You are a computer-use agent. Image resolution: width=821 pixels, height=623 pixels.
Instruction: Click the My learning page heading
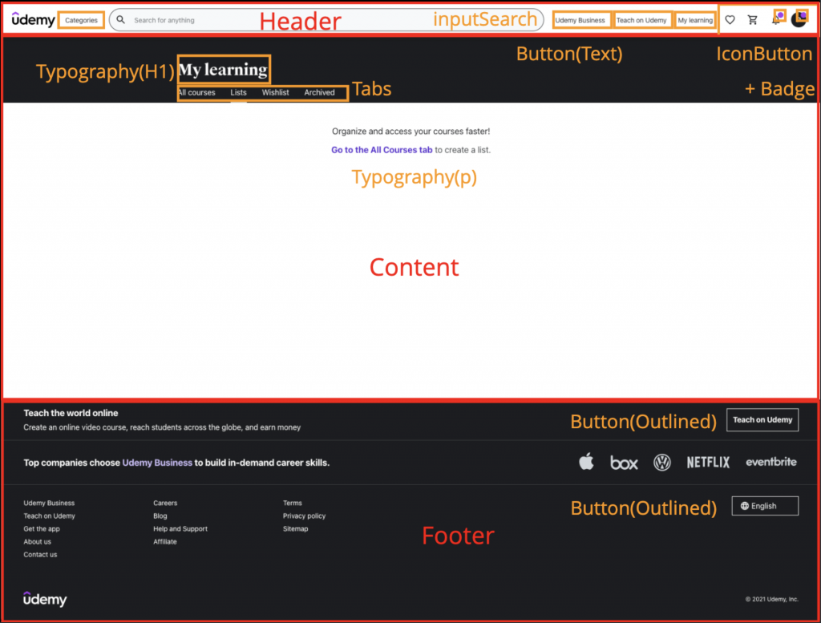tap(224, 70)
